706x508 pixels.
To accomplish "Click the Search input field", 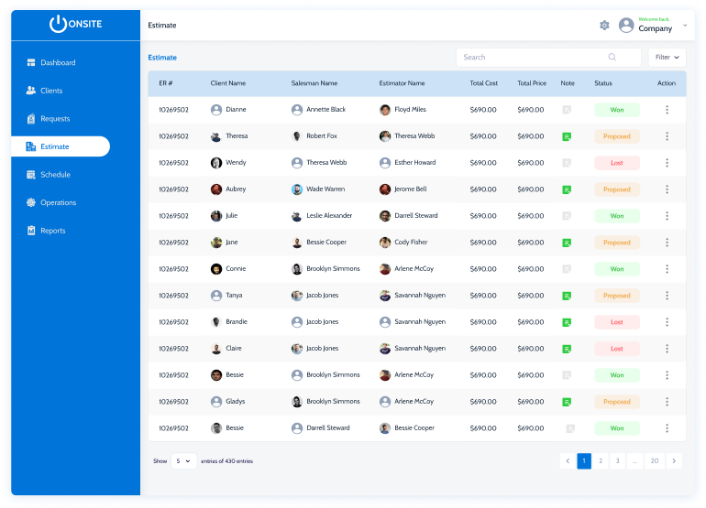I will [x=532, y=58].
